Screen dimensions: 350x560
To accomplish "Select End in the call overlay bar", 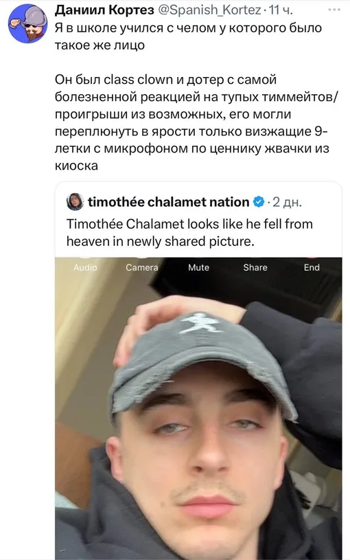I will point(312,267).
